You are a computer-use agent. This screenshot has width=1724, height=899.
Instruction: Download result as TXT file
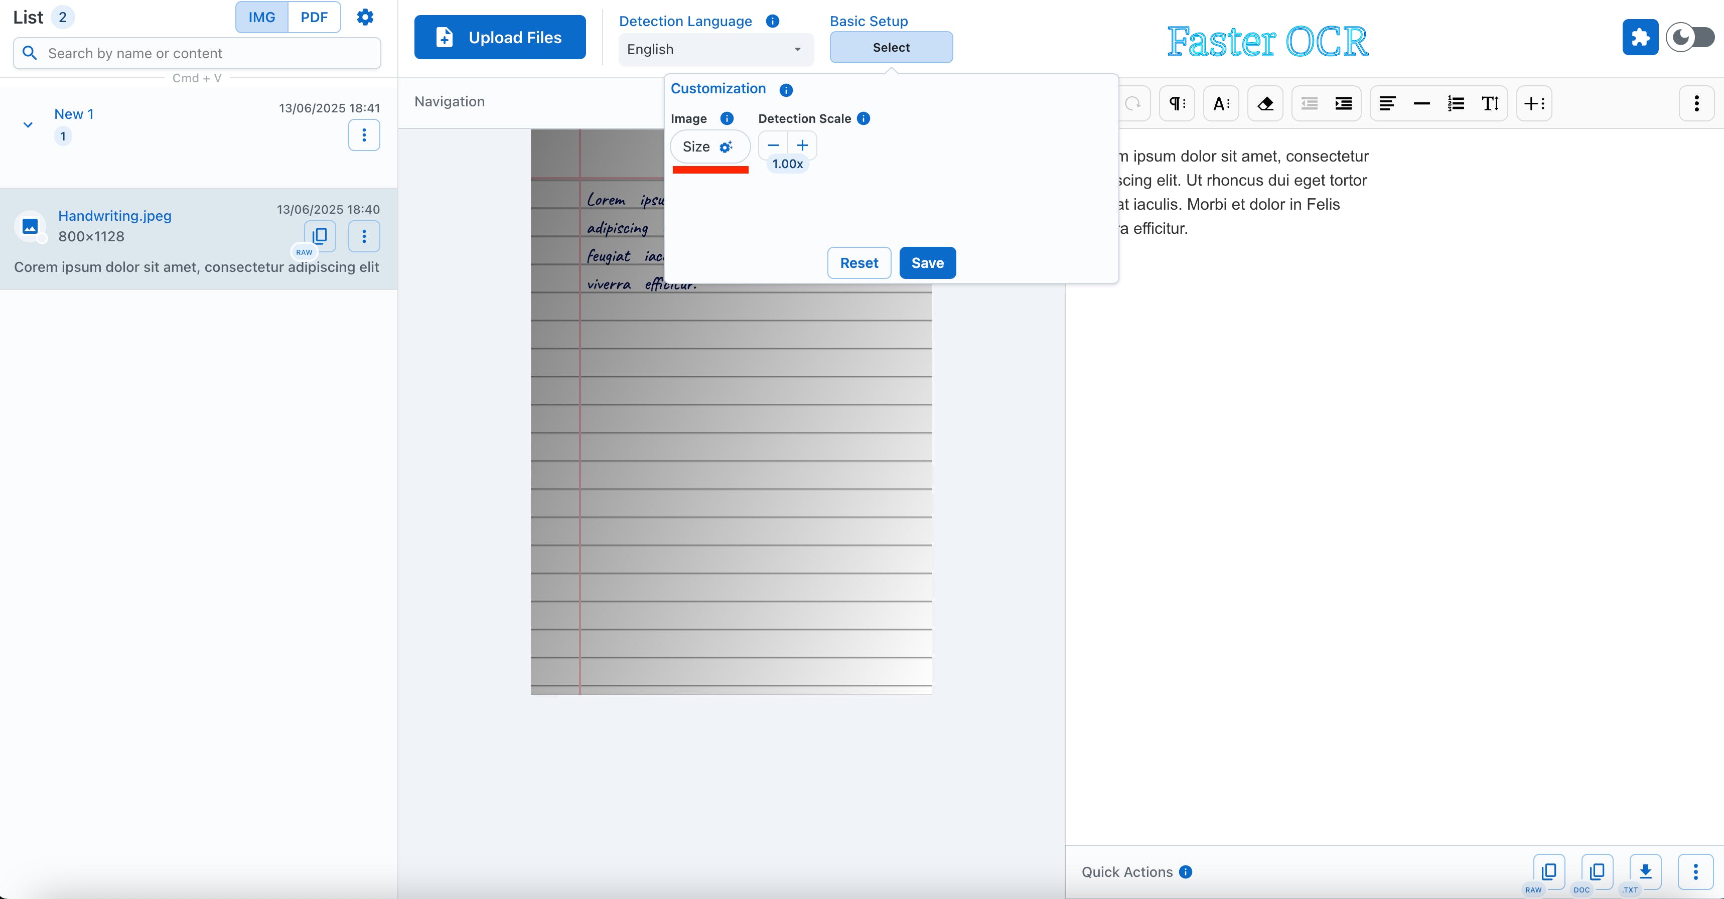1645,871
